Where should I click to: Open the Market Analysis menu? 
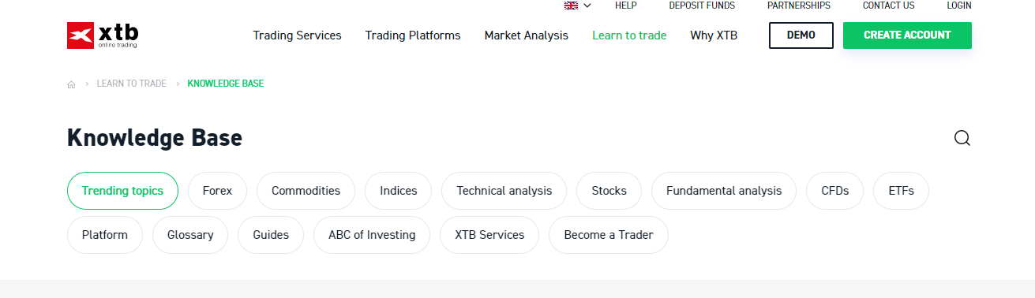[x=527, y=35]
